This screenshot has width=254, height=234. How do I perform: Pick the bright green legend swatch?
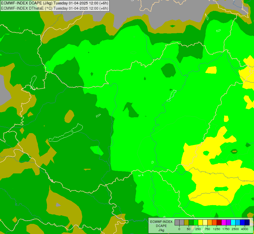[196, 222]
